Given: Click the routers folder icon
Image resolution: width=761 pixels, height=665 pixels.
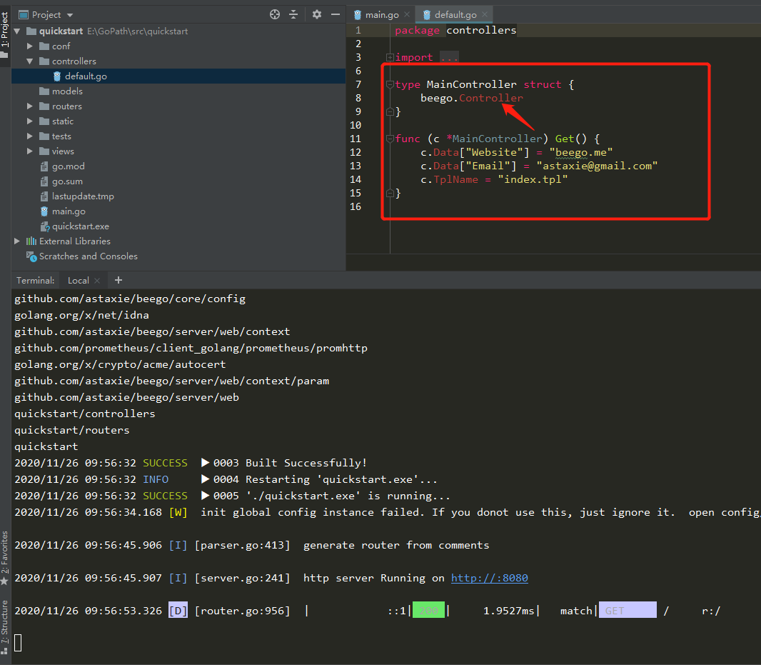Looking at the screenshot, I should click(x=44, y=106).
